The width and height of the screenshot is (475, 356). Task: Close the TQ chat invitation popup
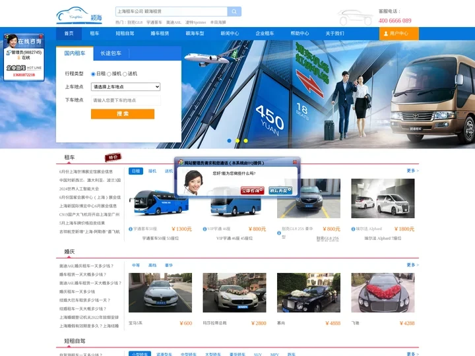tap(295, 162)
